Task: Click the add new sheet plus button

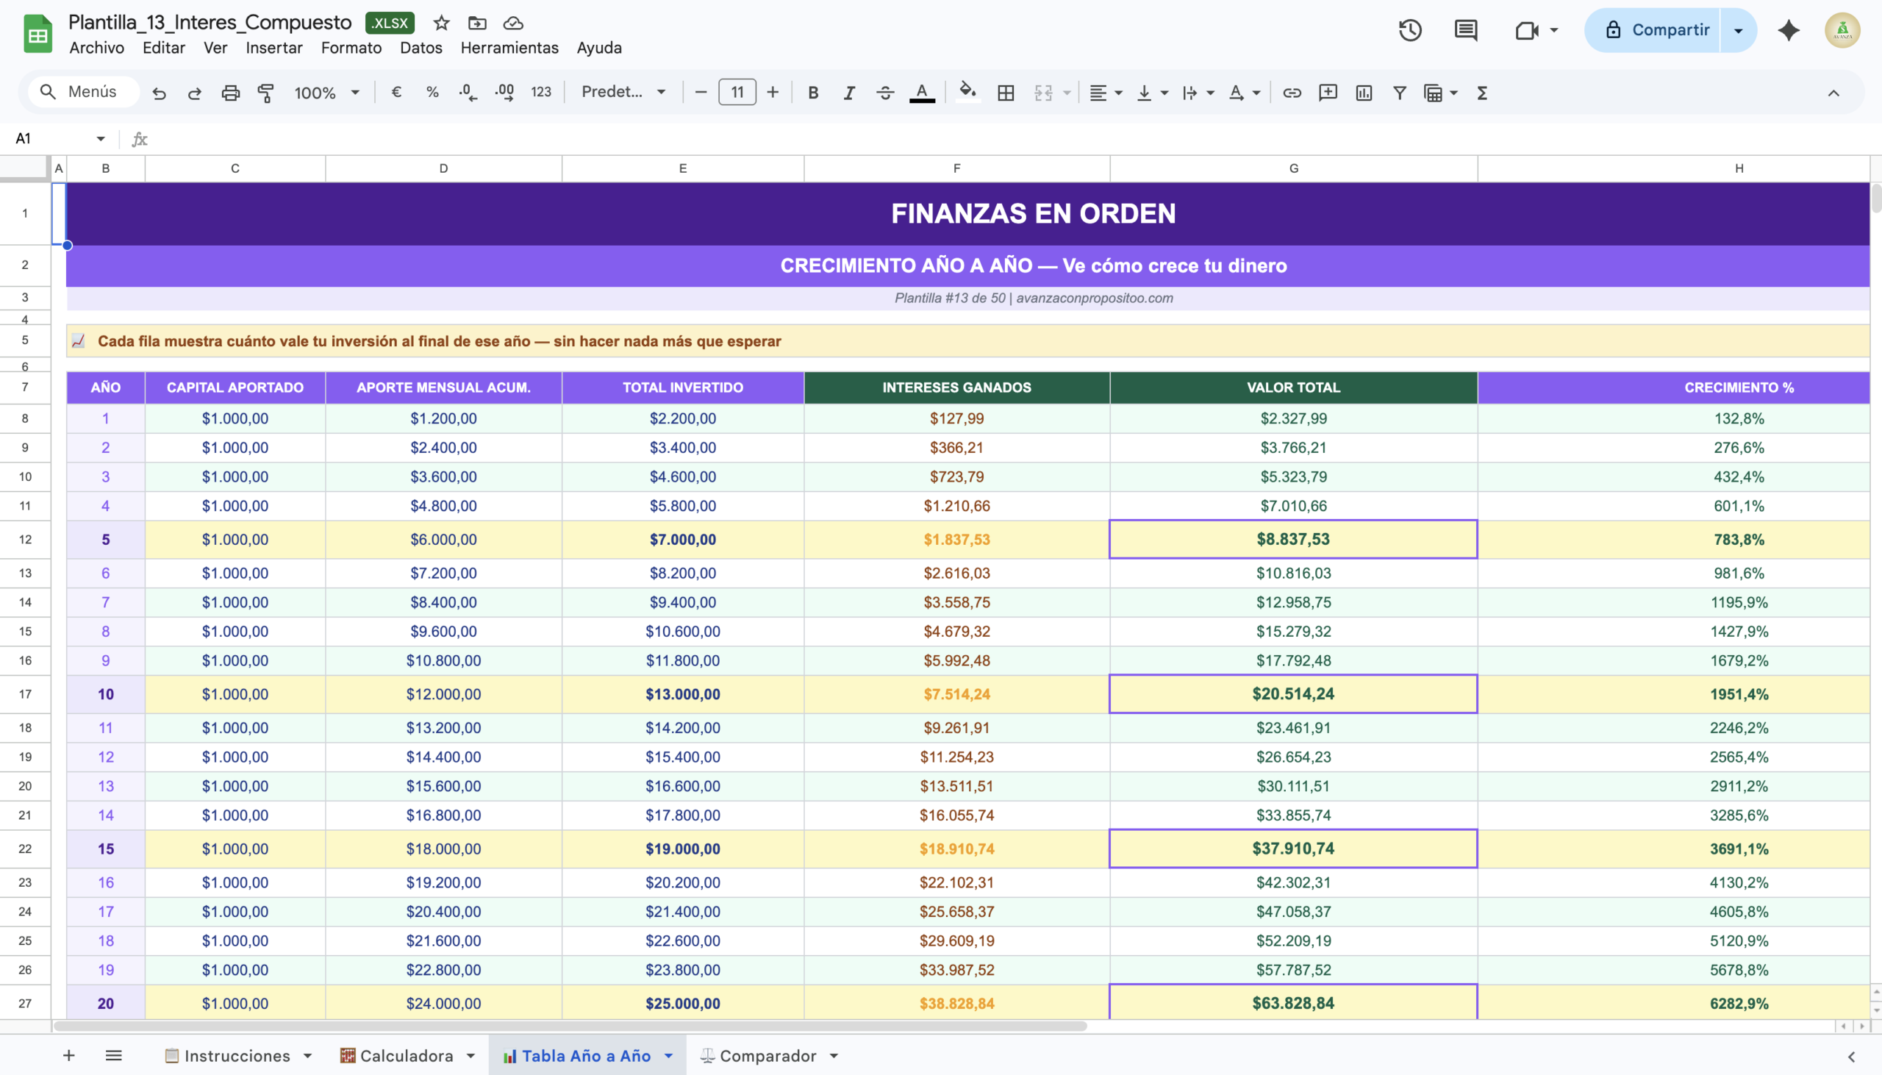Action: click(x=68, y=1056)
